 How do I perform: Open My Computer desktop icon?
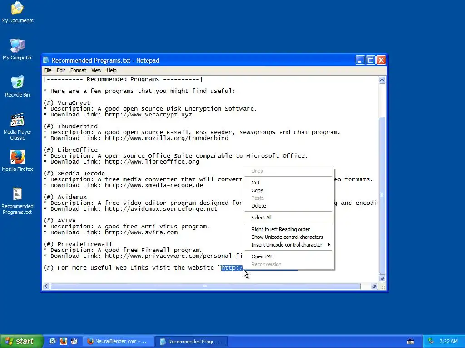(17, 49)
